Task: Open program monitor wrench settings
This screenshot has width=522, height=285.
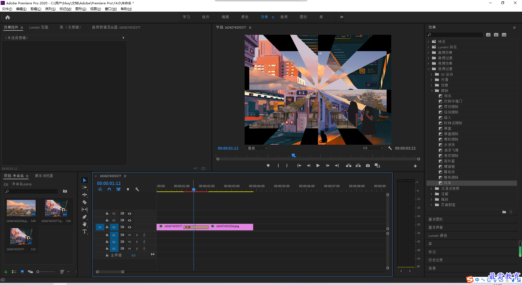Action: [x=390, y=148]
